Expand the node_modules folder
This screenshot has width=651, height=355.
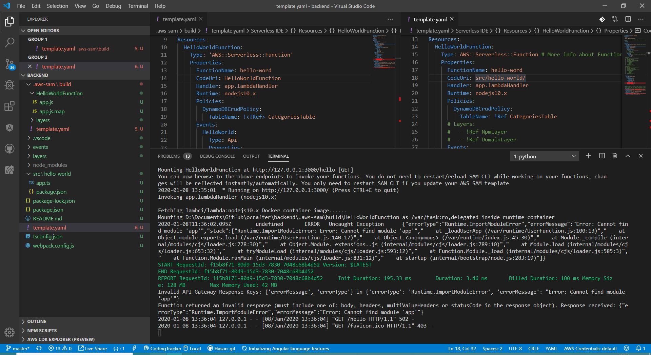pyautogui.click(x=50, y=165)
